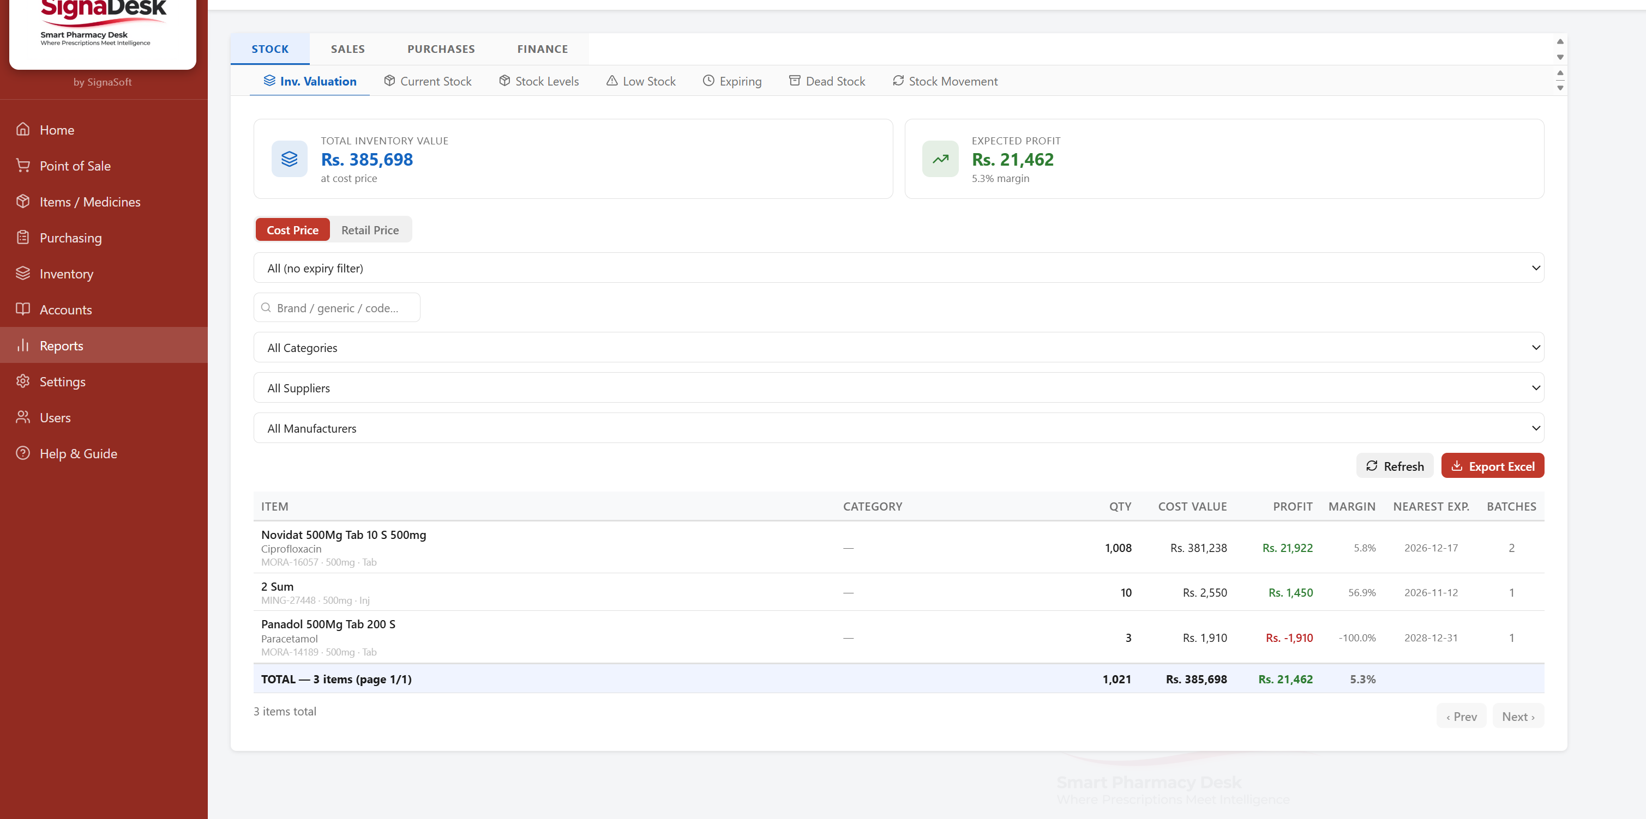Click the Items / Medicines box icon
The image size is (1646, 819).
(x=23, y=202)
